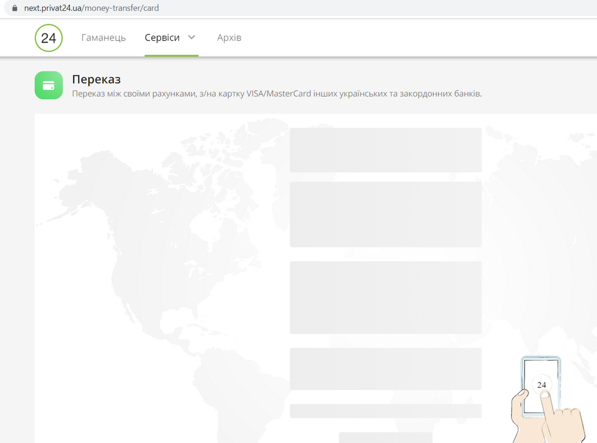597x443 pixels.
Task: Select the Сервіси menu tab
Action: [x=162, y=38]
